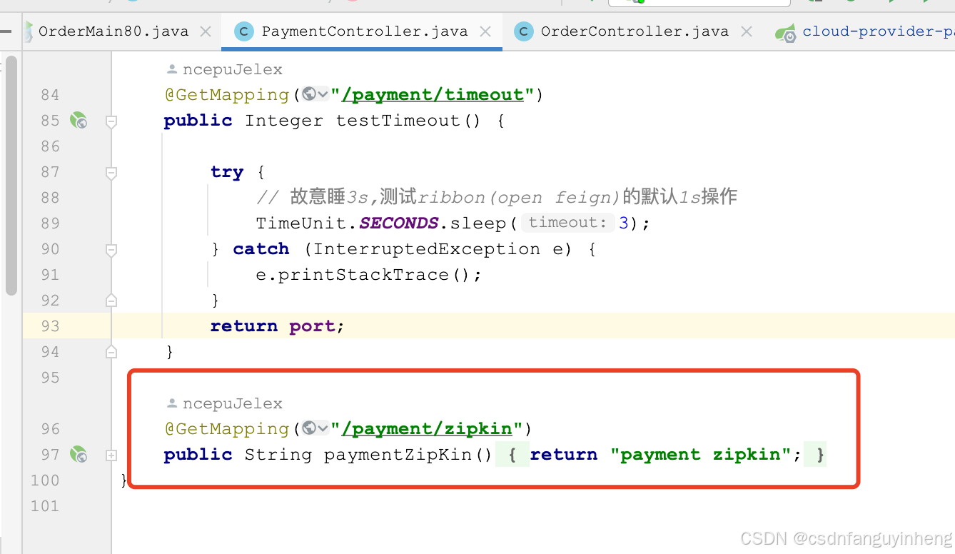Click the fold end marker on line 94

[x=111, y=352]
